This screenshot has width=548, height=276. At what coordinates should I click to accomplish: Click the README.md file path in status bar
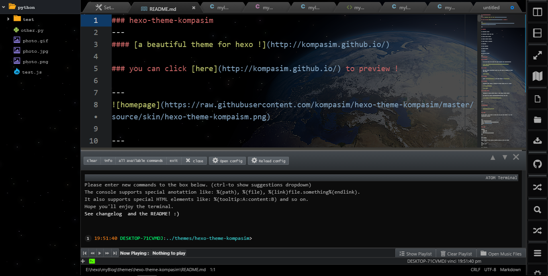146,270
